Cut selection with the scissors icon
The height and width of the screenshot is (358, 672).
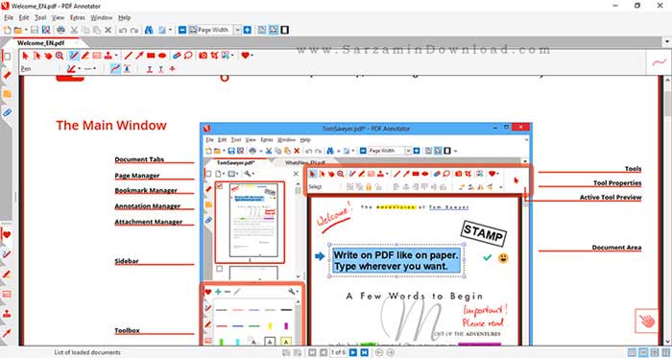[74, 30]
